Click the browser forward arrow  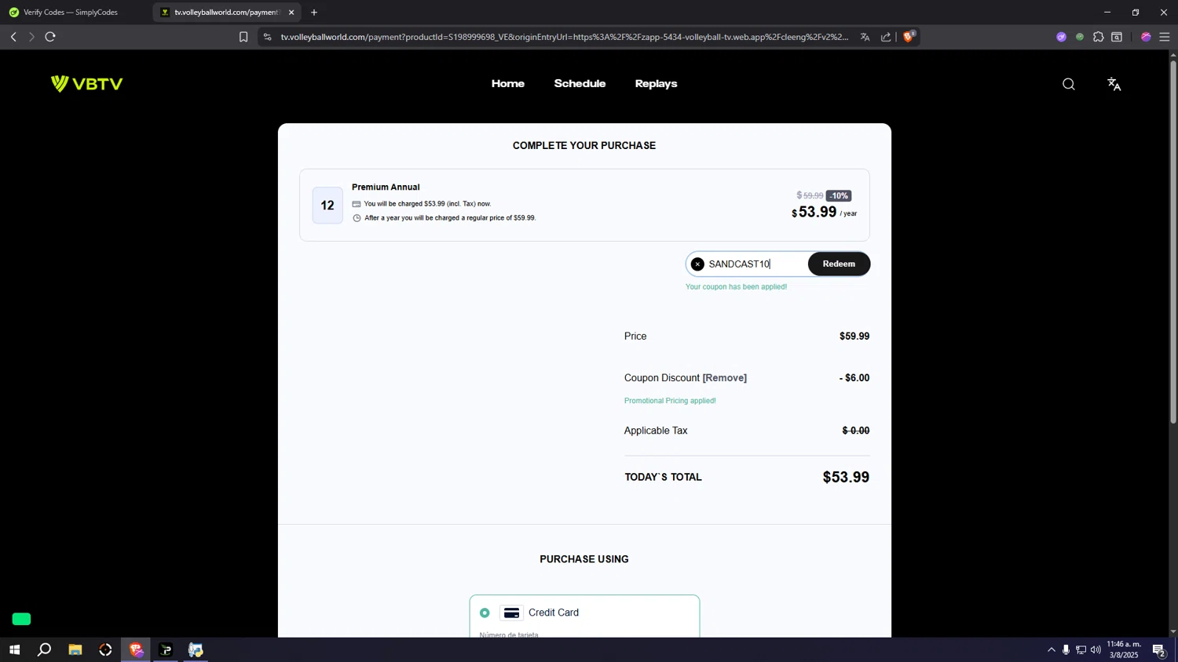coord(31,37)
